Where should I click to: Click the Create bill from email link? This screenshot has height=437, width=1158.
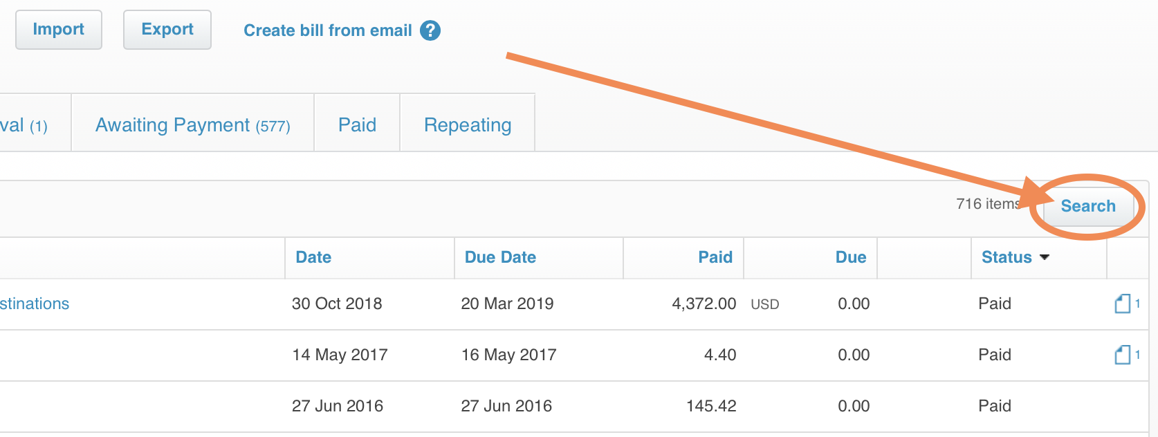click(327, 30)
